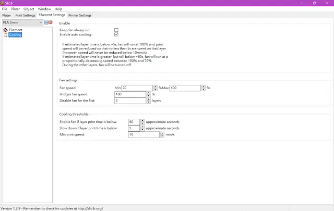
Task: Open the Window menu
Action: point(44,9)
